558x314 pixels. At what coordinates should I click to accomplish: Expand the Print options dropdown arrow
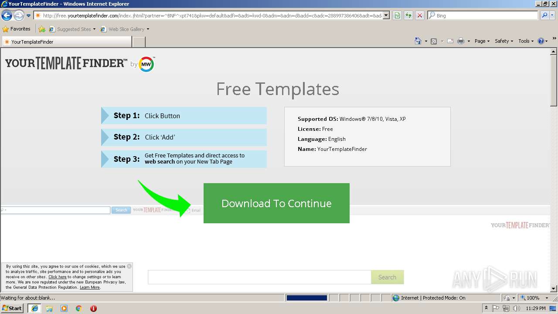pos(469,41)
